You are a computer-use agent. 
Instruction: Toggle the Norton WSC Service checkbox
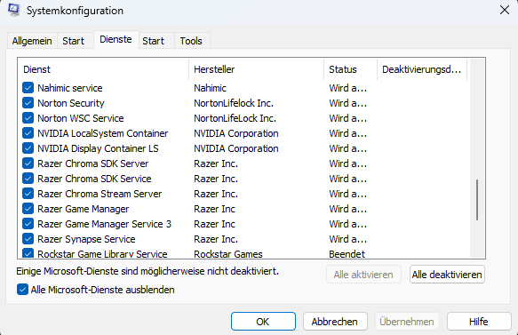[x=28, y=118]
